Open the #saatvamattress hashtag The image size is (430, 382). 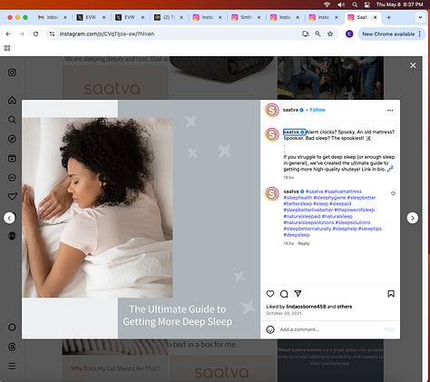[x=343, y=191]
